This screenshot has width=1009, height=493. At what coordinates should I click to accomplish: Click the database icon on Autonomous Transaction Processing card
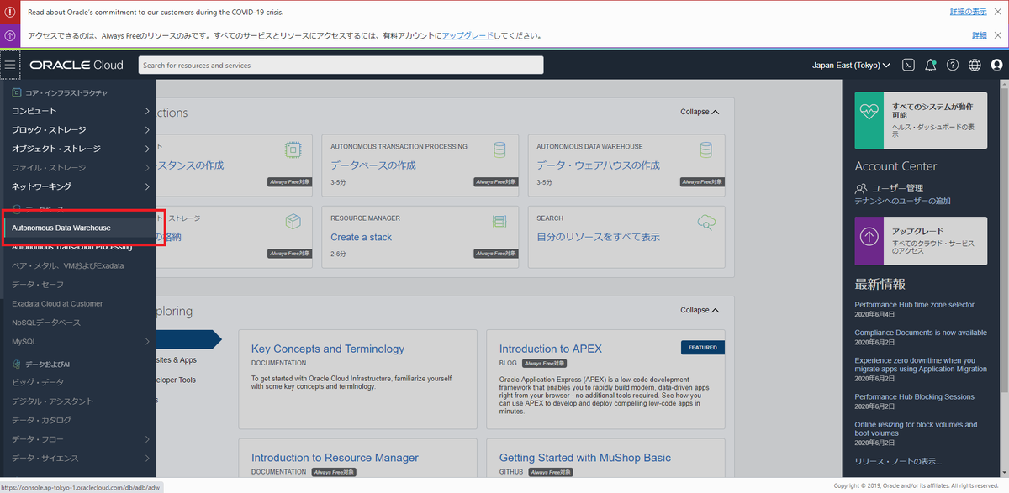tap(499, 150)
